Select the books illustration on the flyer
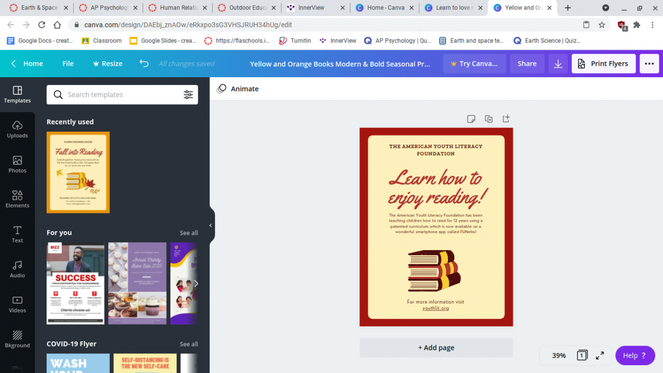Image resolution: width=663 pixels, height=373 pixels. click(434, 271)
